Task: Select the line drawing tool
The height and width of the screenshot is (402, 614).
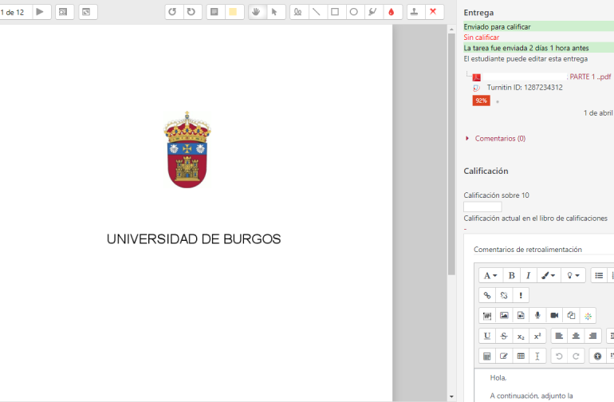Action: (x=317, y=12)
